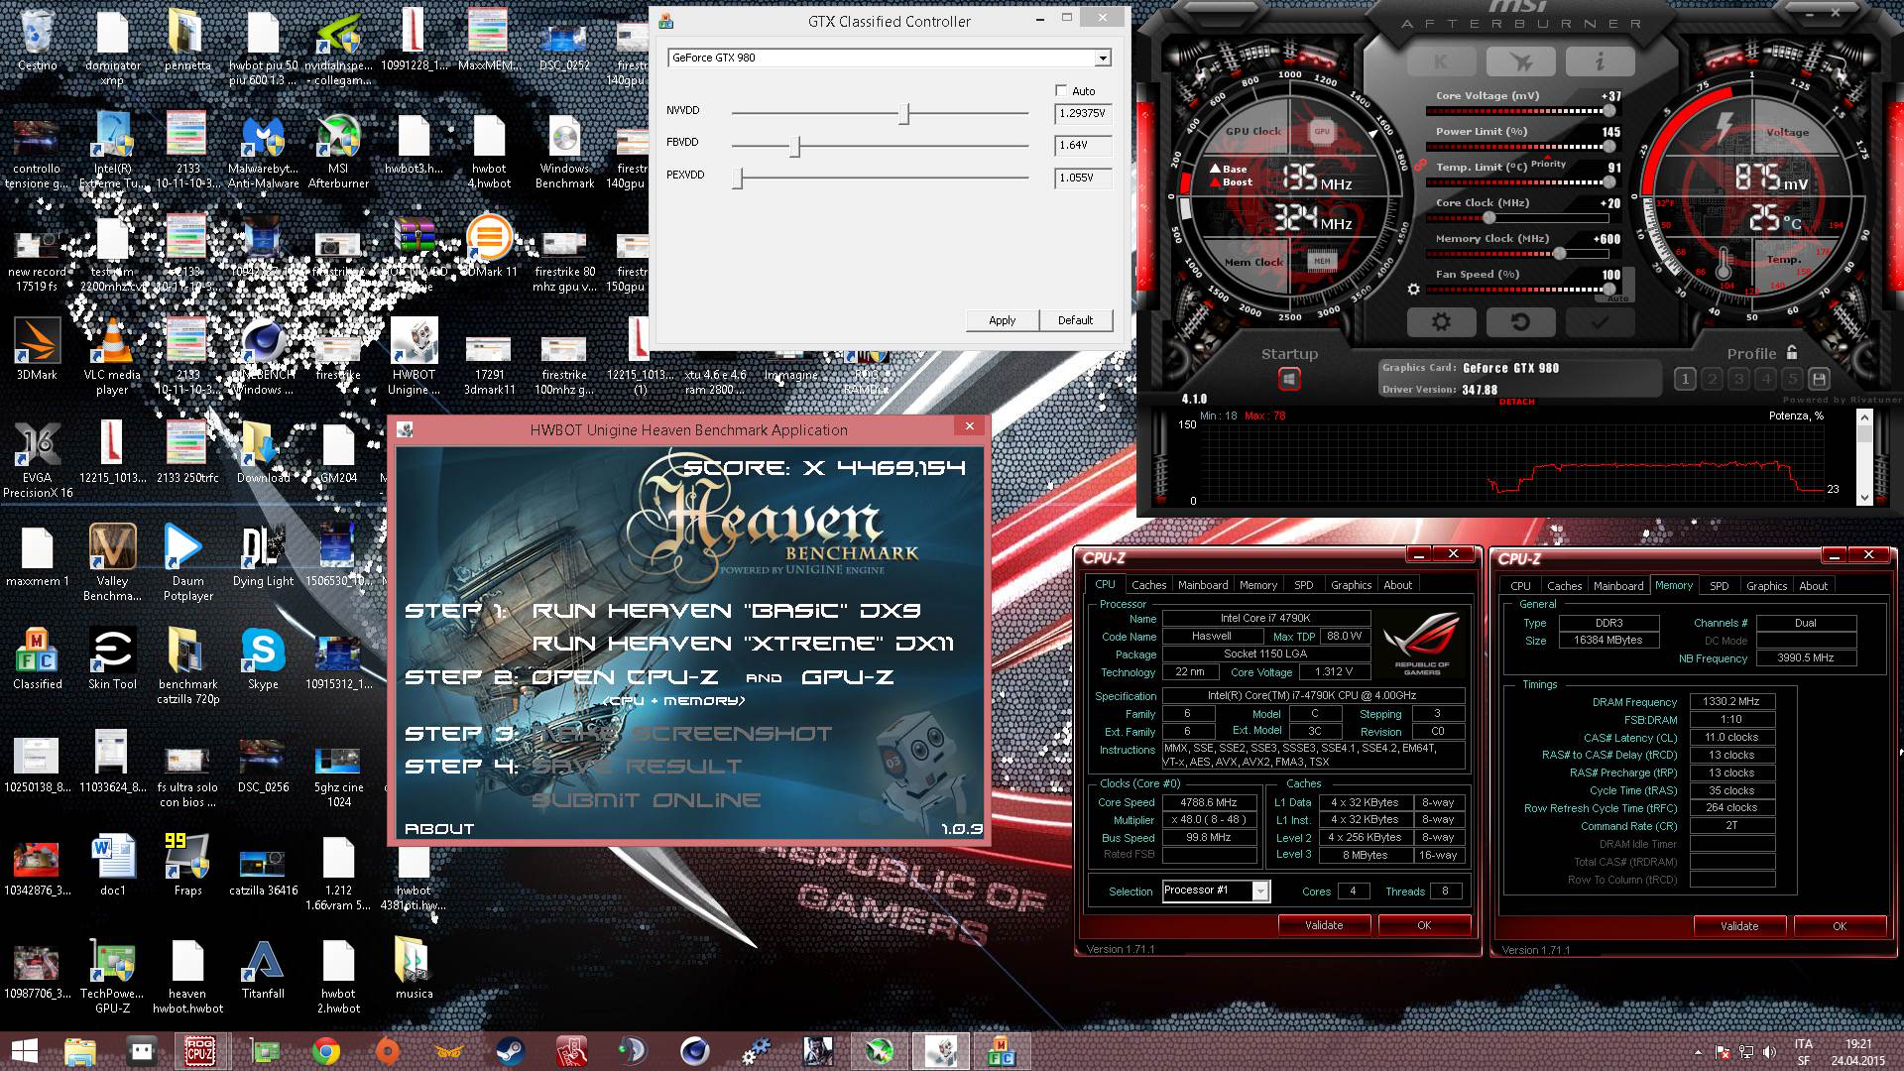Image resolution: width=1904 pixels, height=1071 pixels.
Task: Toggle the power/temp limit link icon
Action: click(x=1420, y=165)
